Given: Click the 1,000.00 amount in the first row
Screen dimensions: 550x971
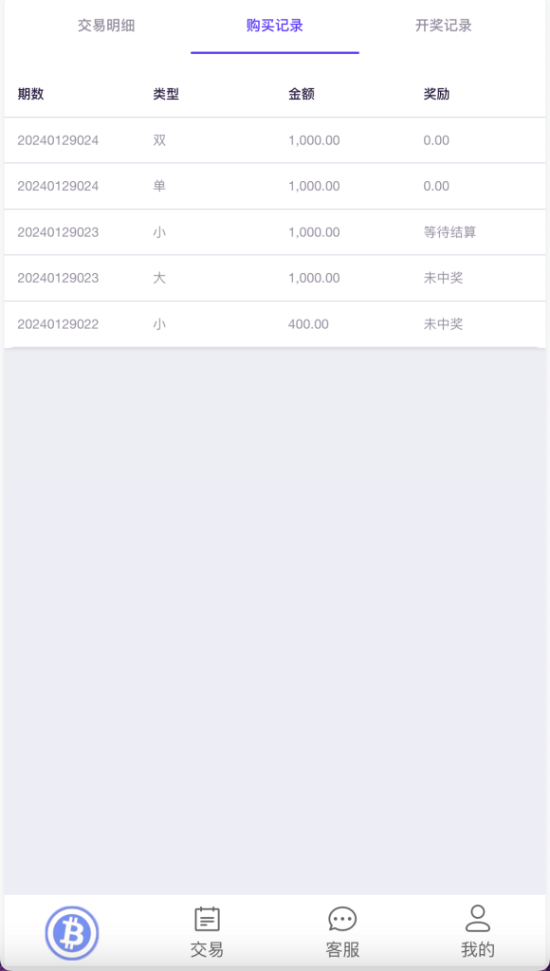Looking at the screenshot, I should click(x=314, y=139).
